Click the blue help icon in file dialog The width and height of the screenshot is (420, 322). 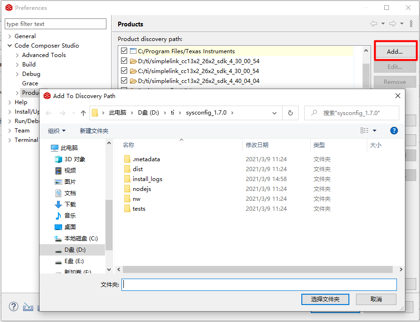tap(394, 131)
